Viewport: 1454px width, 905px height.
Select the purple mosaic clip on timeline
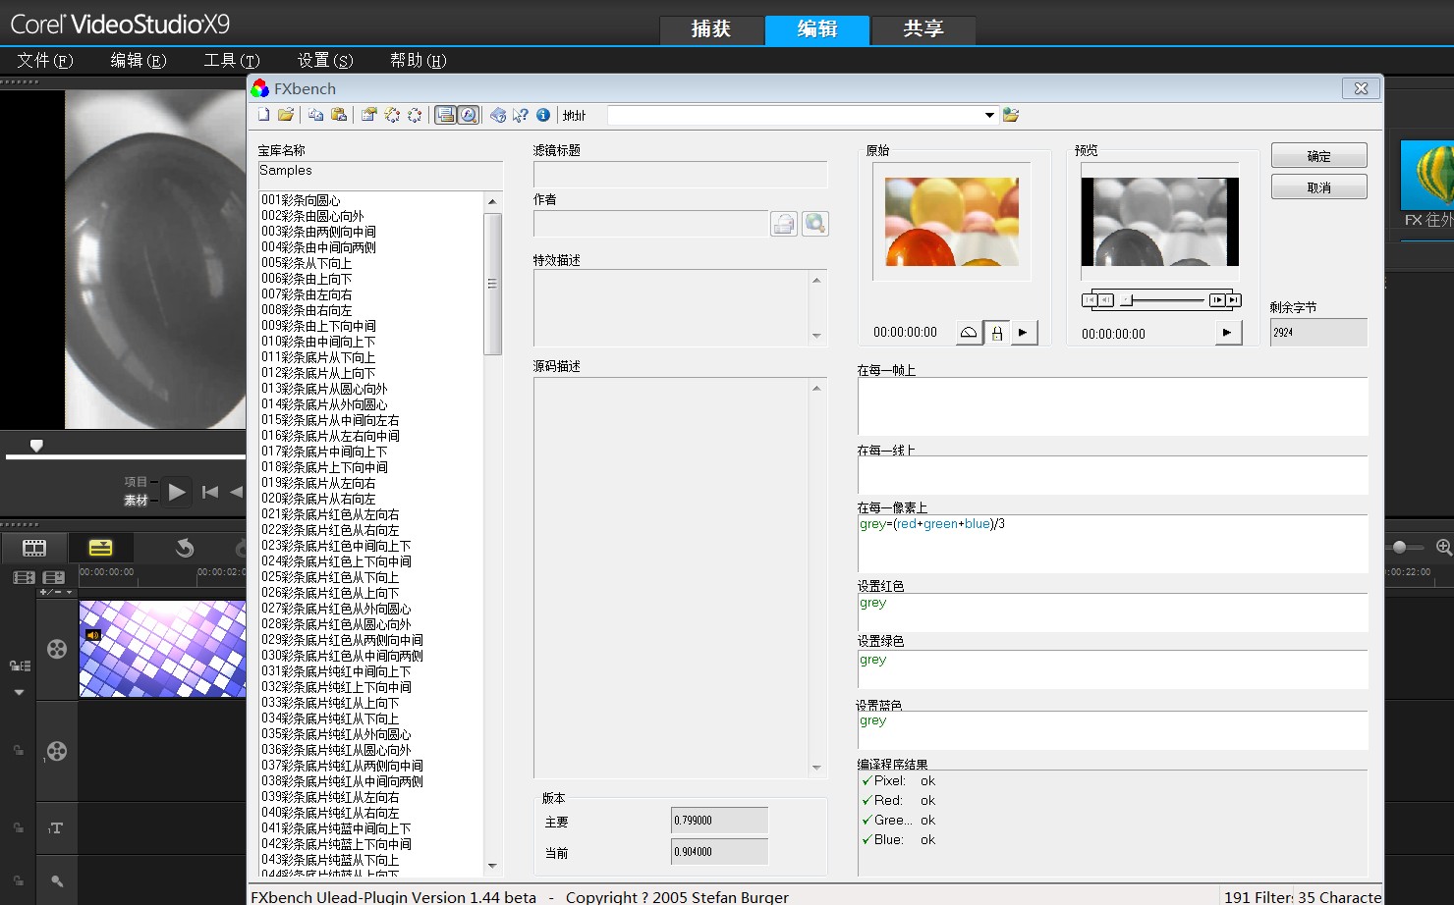[x=162, y=649]
